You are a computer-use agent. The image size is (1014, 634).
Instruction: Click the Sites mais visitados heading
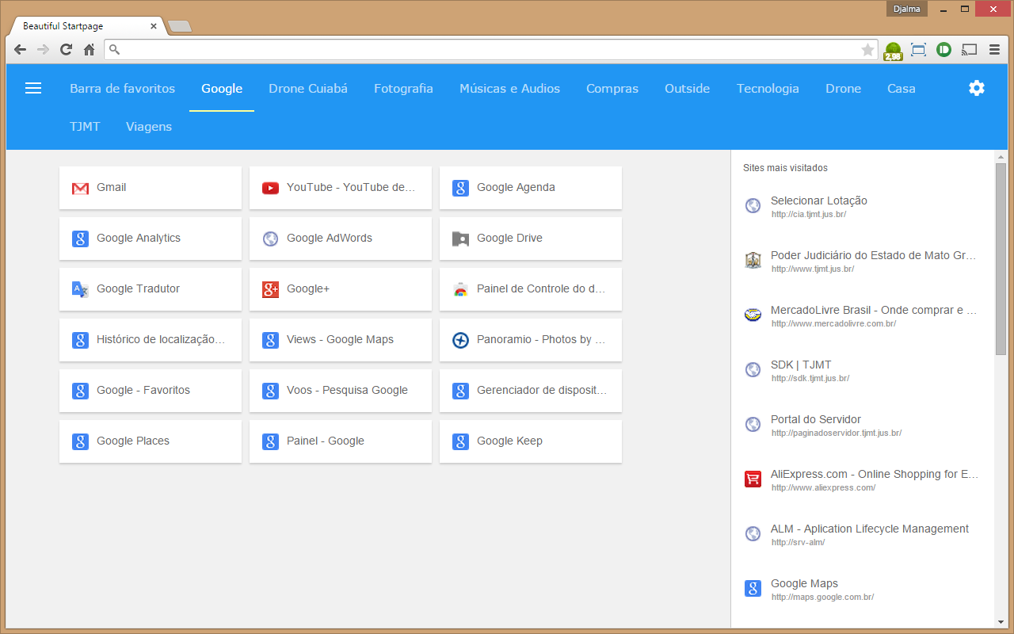pyautogui.click(x=785, y=168)
